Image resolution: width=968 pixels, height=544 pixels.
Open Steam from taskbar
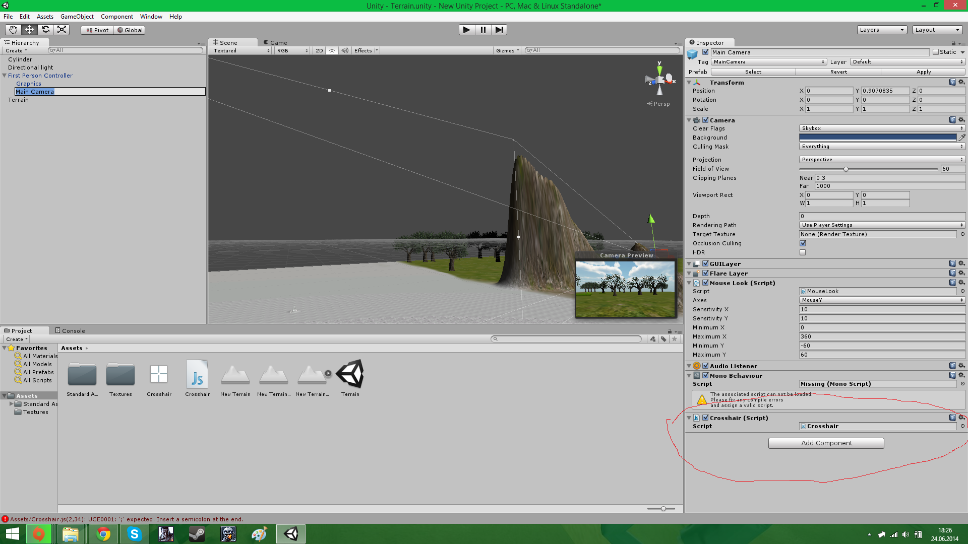tap(197, 534)
